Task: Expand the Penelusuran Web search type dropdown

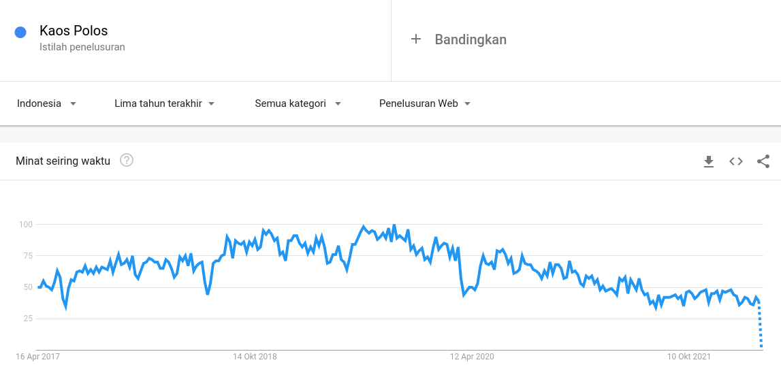Action: tap(425, 103)
